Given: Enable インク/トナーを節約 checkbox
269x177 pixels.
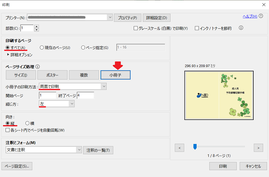Looking at the screenshot, I should (197, 28).
